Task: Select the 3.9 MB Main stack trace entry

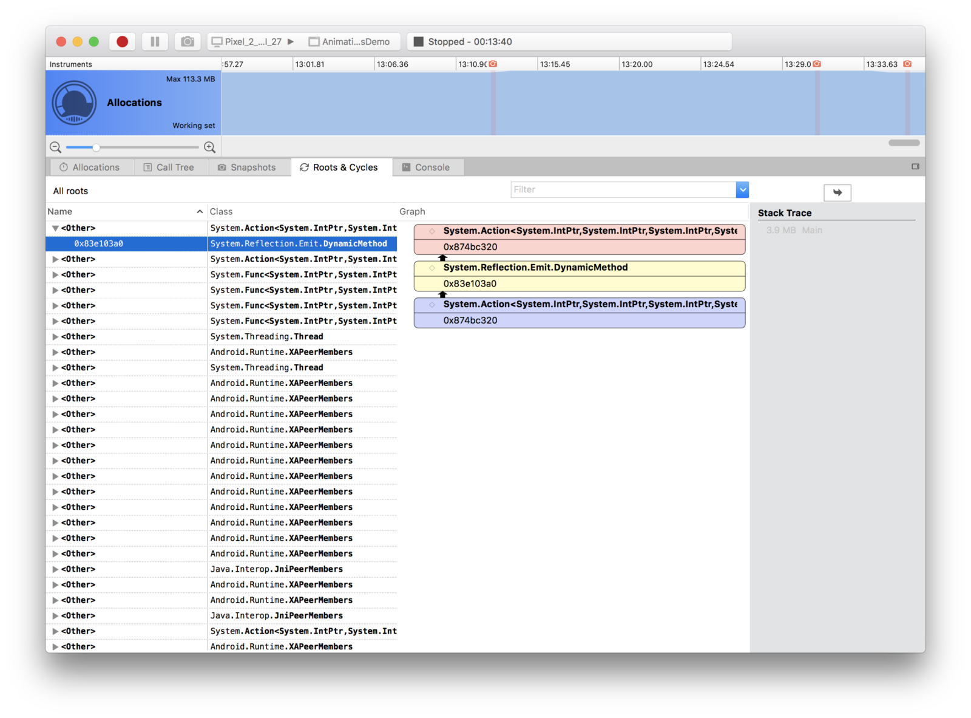Action: tap(794, 230)
